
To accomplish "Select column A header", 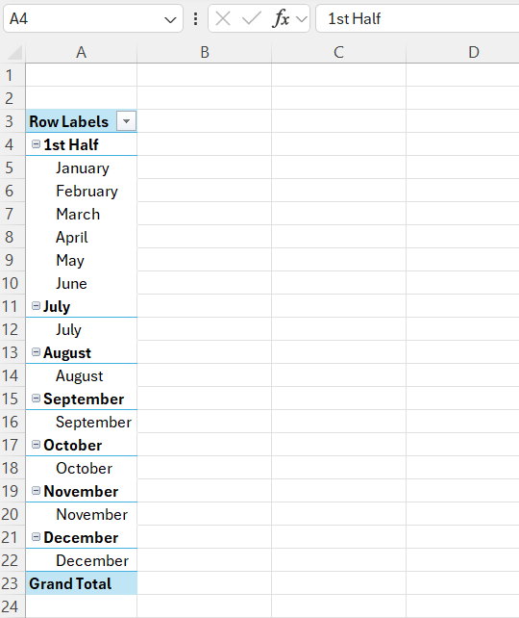I will pyautogui.click(x=81, y=52).
